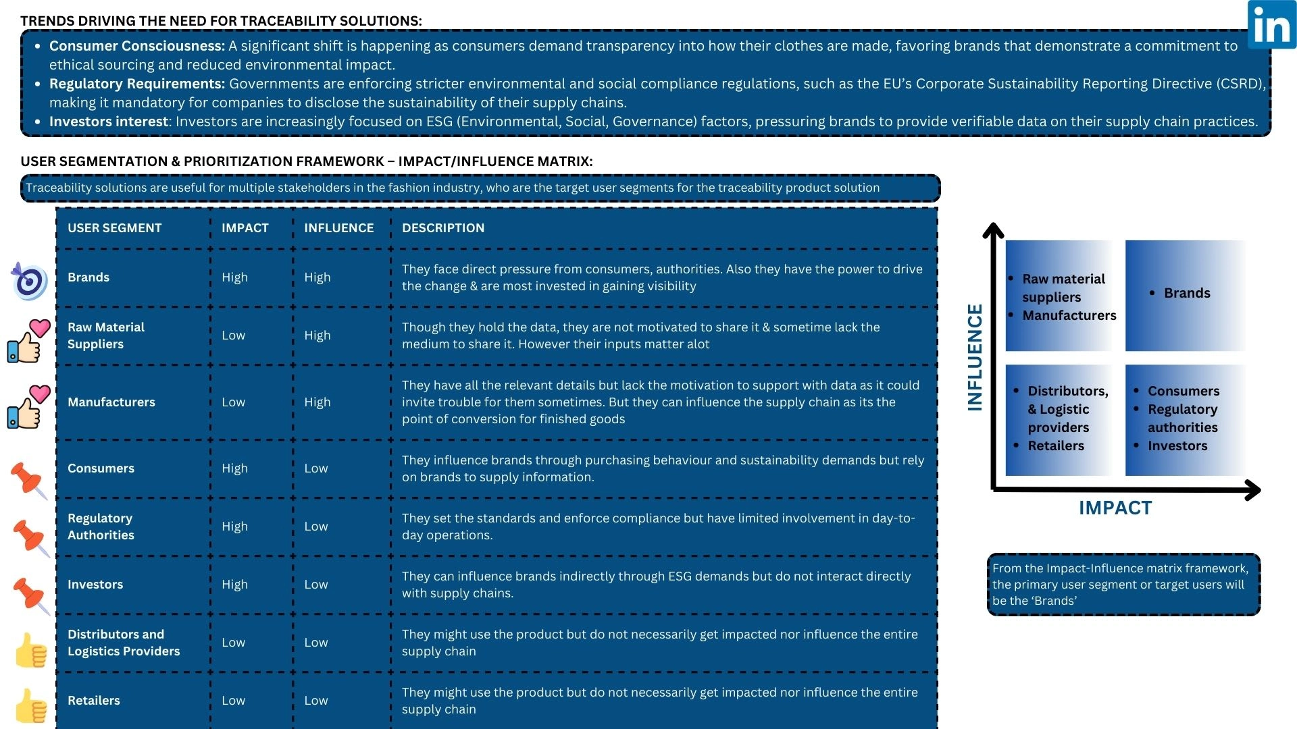Screen dimensions: 1297x729
Task: Click the IMPACT axis label
Action: click(1115, 508)
